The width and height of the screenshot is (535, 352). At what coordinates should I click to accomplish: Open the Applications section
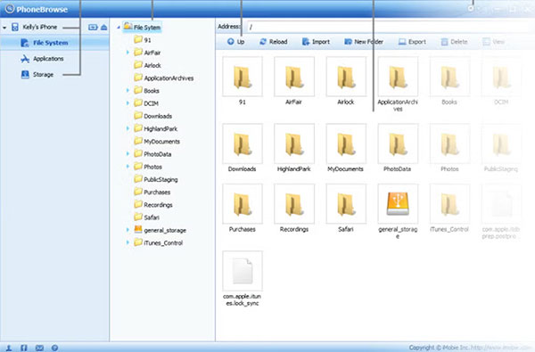(x=42, y=59)
